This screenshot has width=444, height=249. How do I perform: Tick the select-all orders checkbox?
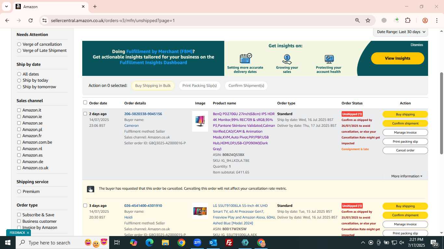(85, 102)
